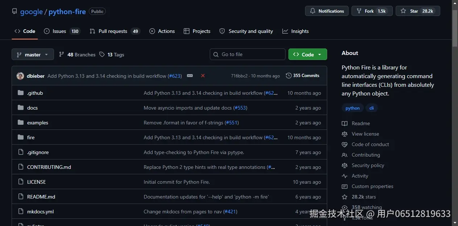Open the .github folder
This screenshot has width=458, height=226.
(x=35, y=93)
